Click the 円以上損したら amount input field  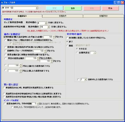coord(13,71)
